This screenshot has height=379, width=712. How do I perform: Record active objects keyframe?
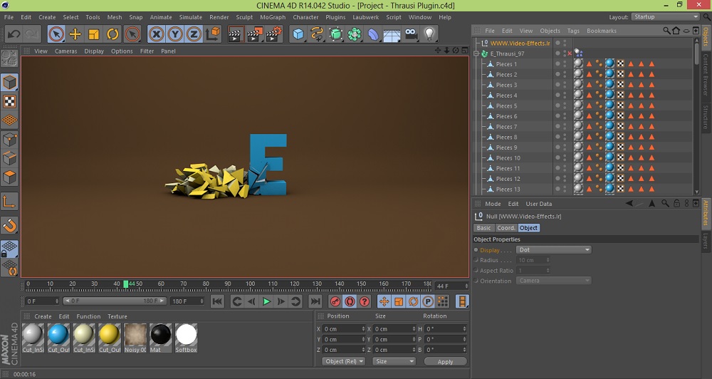(335, 301)
